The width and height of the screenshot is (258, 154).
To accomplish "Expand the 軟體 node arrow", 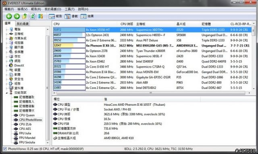I will coord(7,75).
